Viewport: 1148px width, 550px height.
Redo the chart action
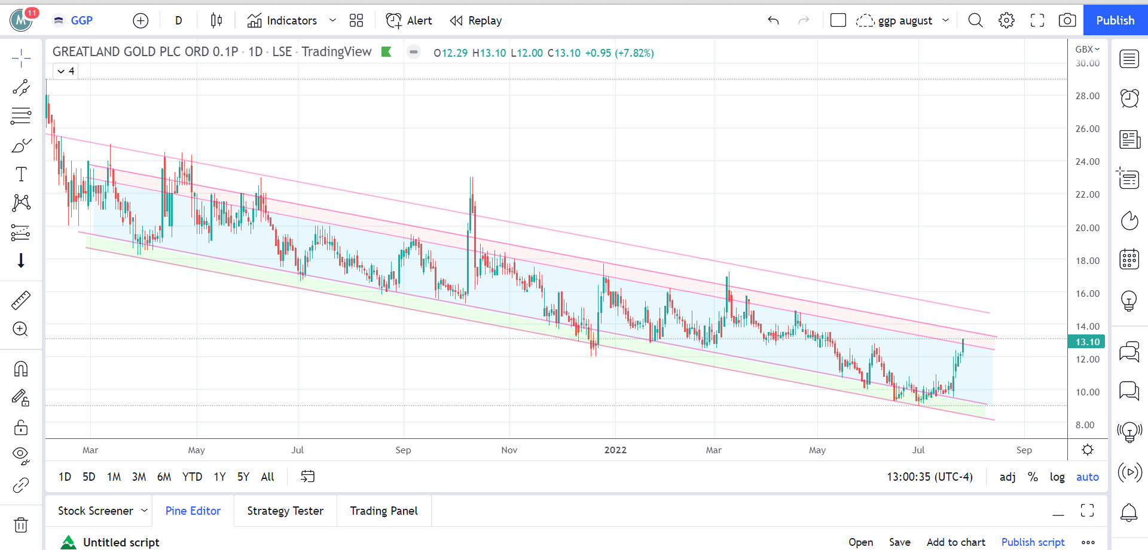click(804, 21)
